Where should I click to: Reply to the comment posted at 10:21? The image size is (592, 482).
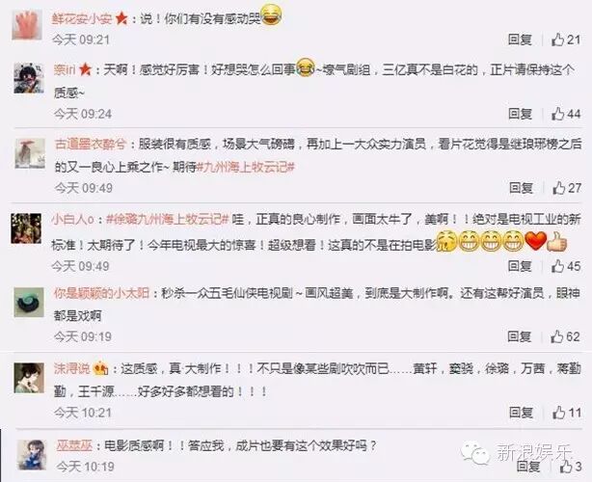pos(521,413)
